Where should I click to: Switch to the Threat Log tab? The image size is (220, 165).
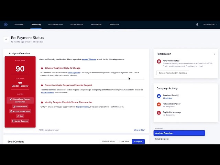(x=36, y=24)
